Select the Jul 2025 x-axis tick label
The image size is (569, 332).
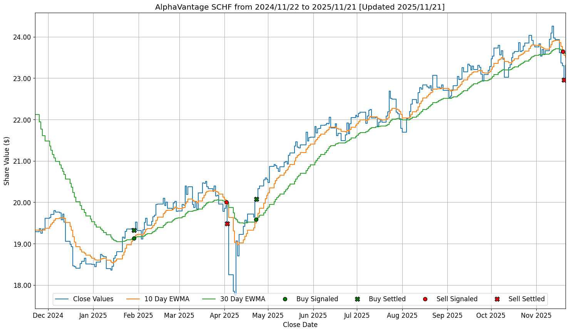point(356,315)
